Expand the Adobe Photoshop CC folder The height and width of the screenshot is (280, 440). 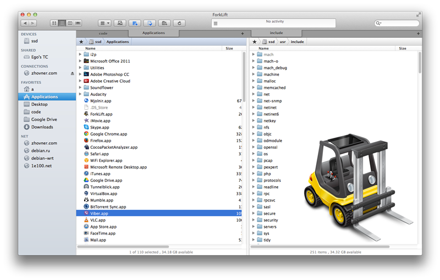80,74
